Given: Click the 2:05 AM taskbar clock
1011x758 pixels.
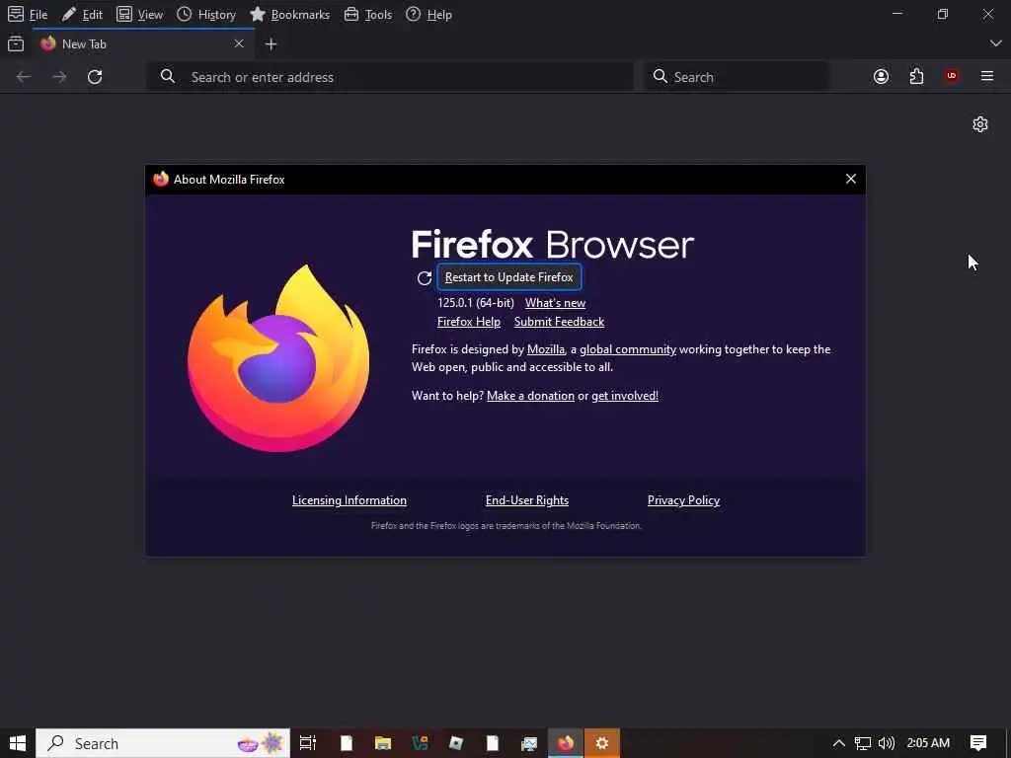Looking at the screenshot, I should pyautogui.click(x=928, y=743).
